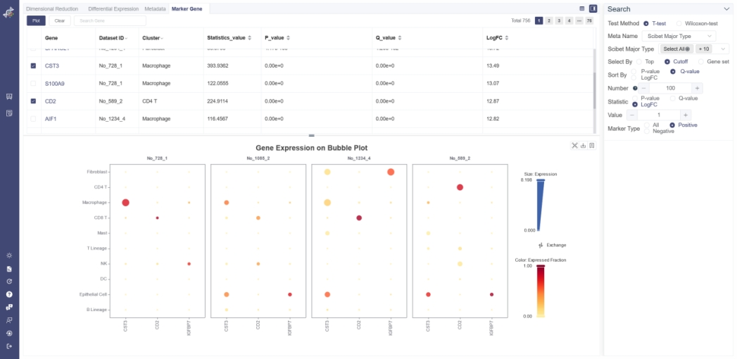The width and height of the screenshot is (737, 359).
Task: Check the S100A9 gene row checkbox
Action: (33, 83)
